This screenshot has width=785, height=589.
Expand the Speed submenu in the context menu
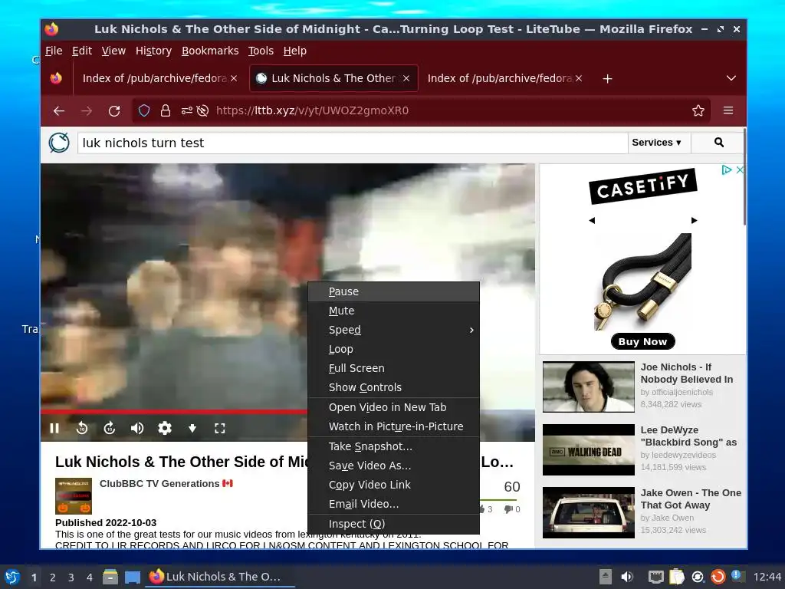point(394,330)
